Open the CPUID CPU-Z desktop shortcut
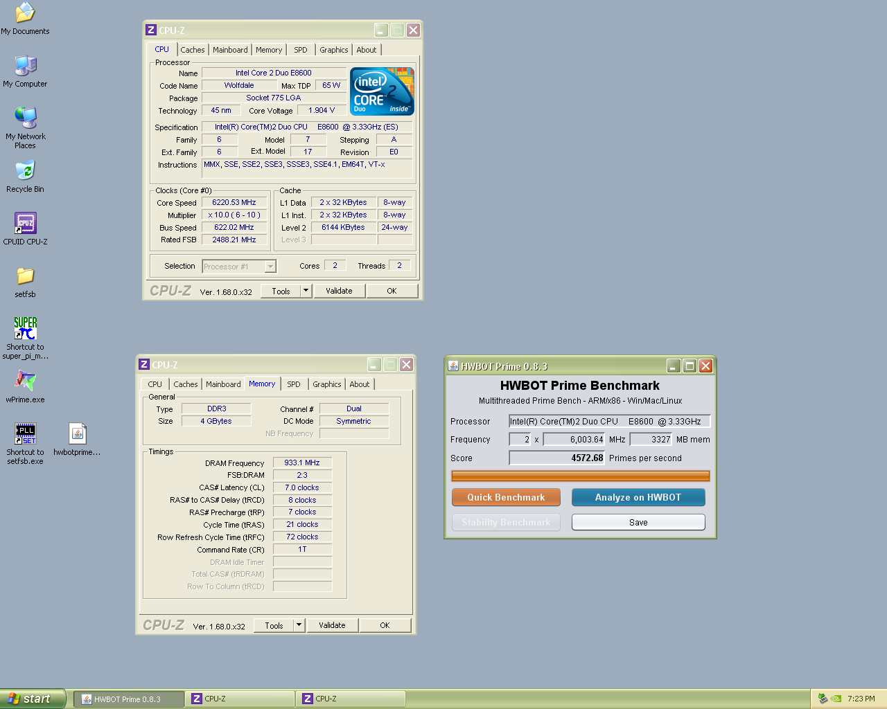 (x=25, y=224)
